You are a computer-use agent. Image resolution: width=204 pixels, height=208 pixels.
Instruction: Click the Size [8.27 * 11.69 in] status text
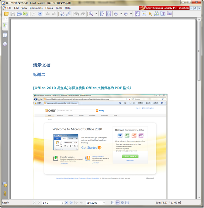168,203
